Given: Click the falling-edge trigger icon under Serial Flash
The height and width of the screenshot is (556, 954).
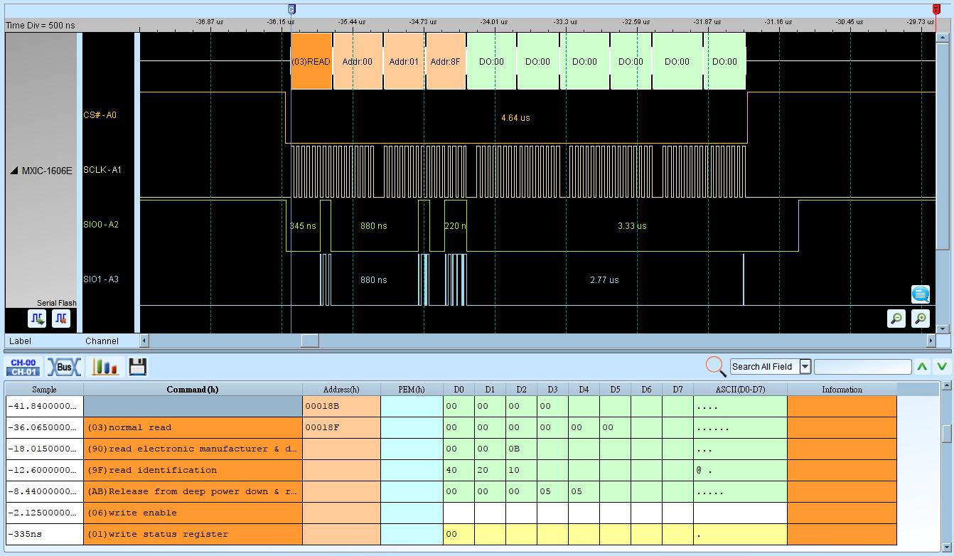Looking at the screenshot, I should pos(61,318).
